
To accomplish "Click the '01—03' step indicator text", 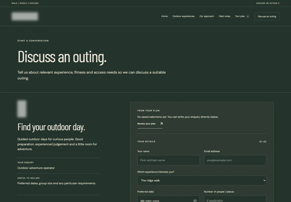I will click(263, 141).
